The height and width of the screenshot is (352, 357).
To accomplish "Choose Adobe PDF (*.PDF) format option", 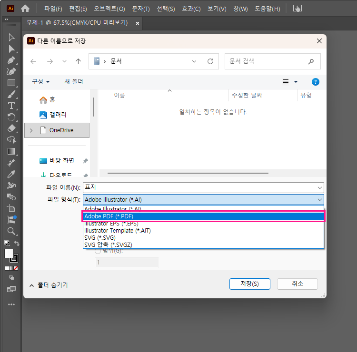I will pos(203,216).
